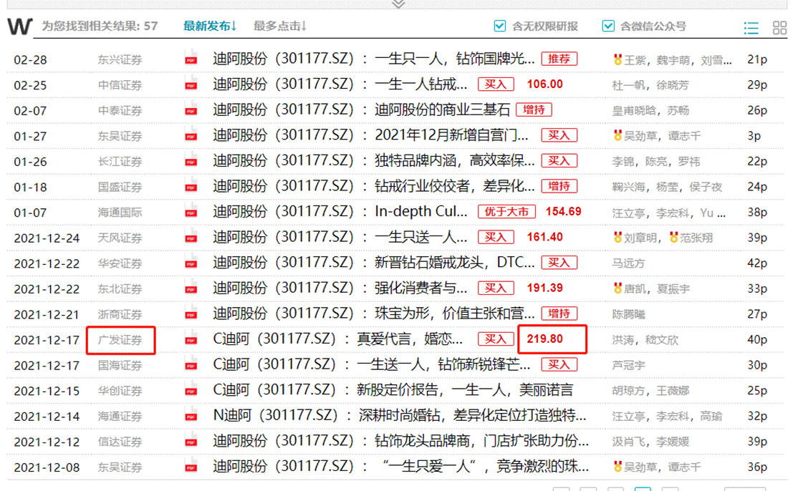Select target price 161.40
793x491 pixels.
coord(544,237)
